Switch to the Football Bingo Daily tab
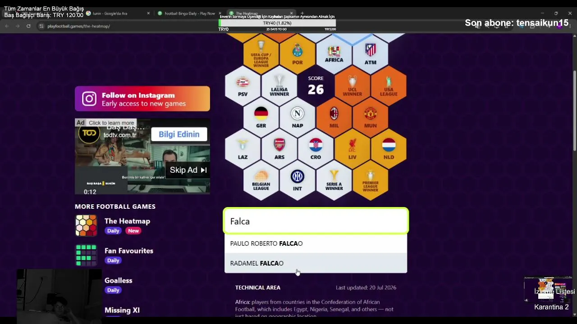 tap(189, 13)
